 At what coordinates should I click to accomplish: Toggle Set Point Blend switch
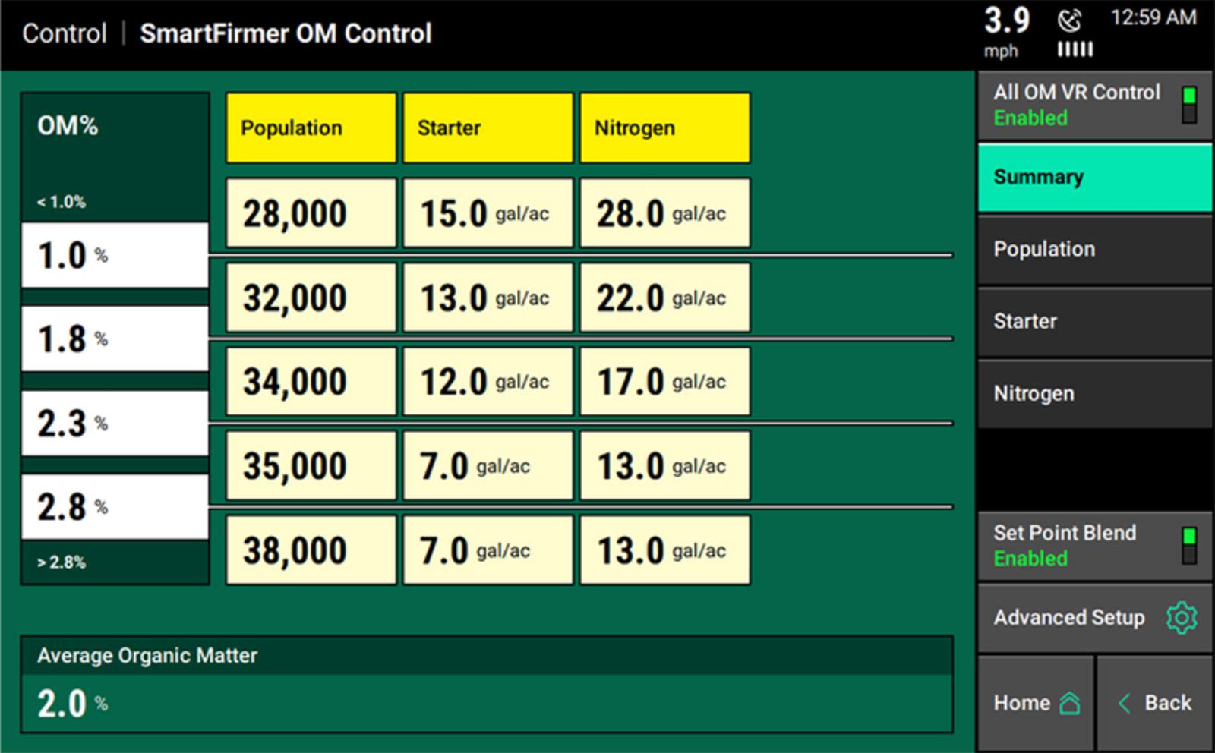pyautogui.click(x=1189, y=546)
